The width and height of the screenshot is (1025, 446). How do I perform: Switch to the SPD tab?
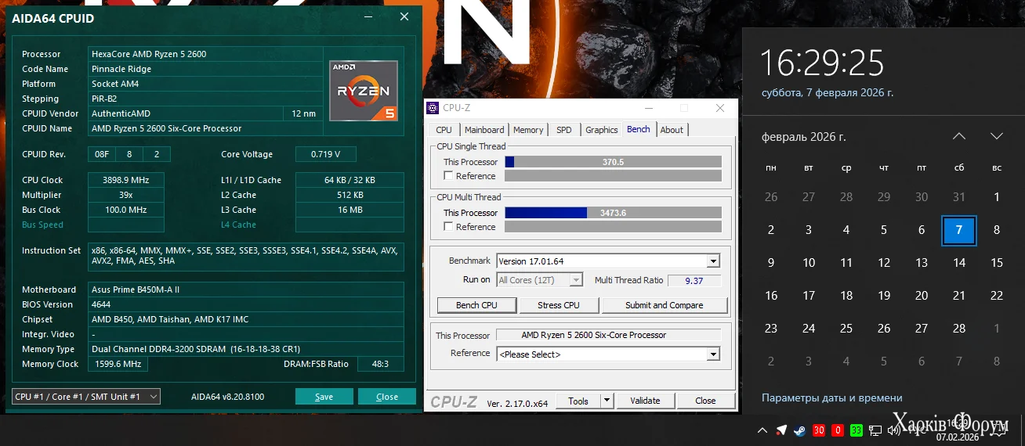click(x=564, y=130)
